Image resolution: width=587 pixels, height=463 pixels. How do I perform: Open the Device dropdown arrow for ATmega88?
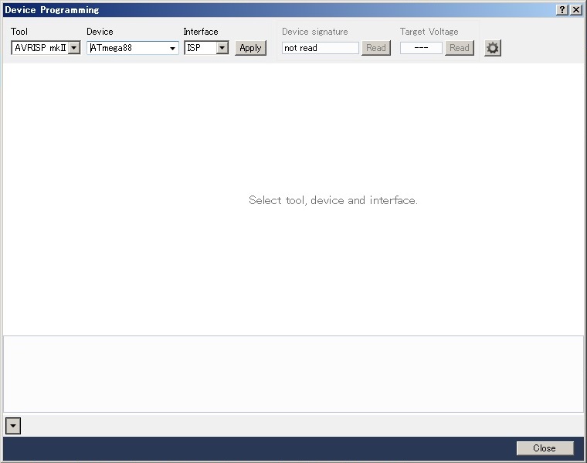point(172,49)
